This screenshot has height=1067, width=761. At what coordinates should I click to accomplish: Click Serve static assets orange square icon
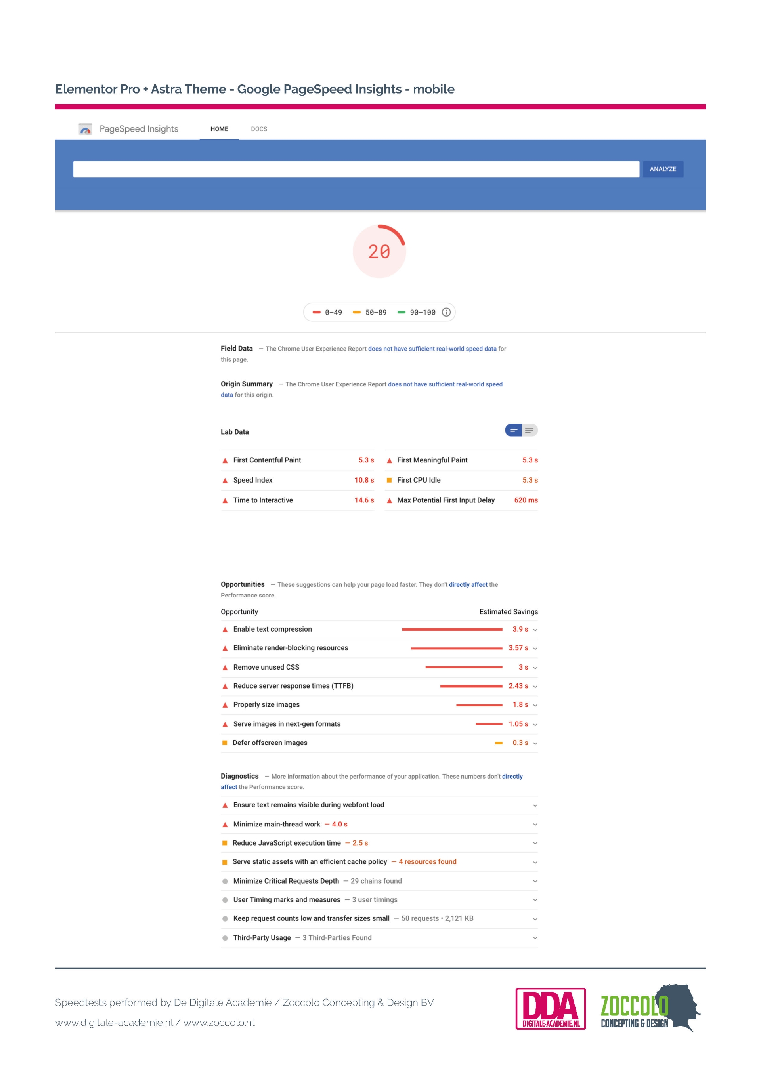[x=224, y=862]
